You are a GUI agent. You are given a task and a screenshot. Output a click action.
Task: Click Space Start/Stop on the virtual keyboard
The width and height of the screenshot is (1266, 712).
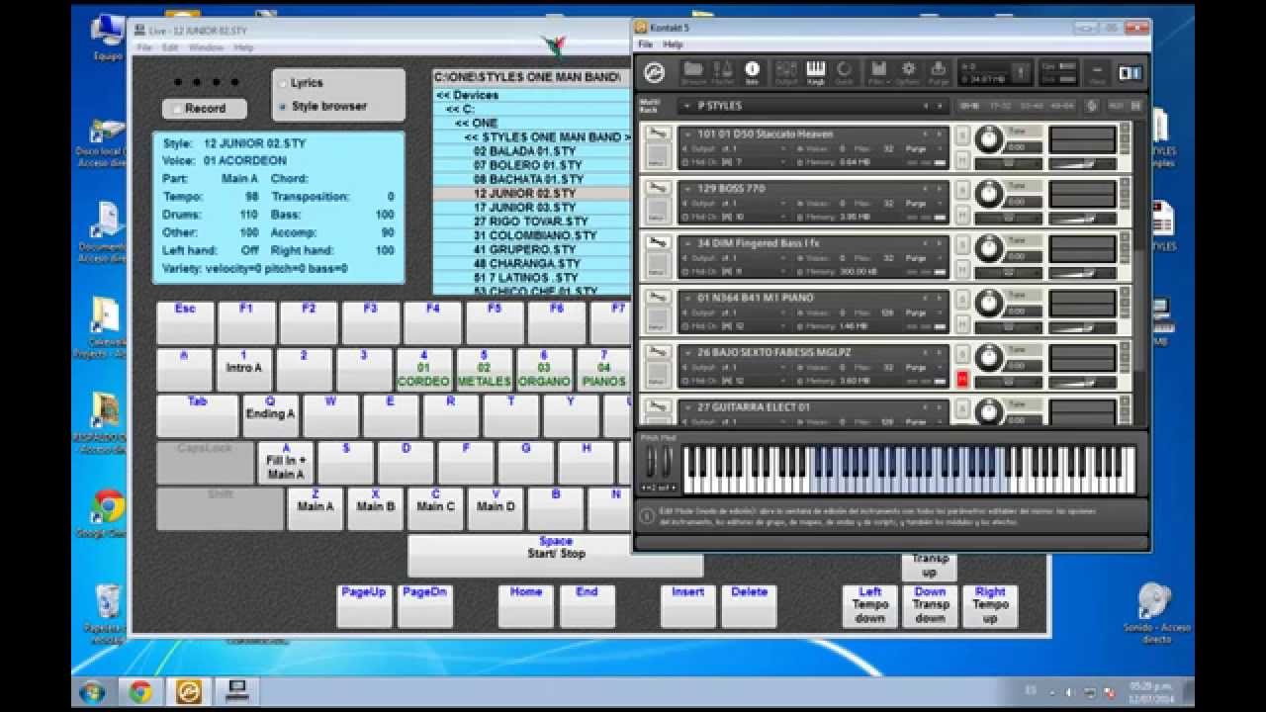[555, 548]
